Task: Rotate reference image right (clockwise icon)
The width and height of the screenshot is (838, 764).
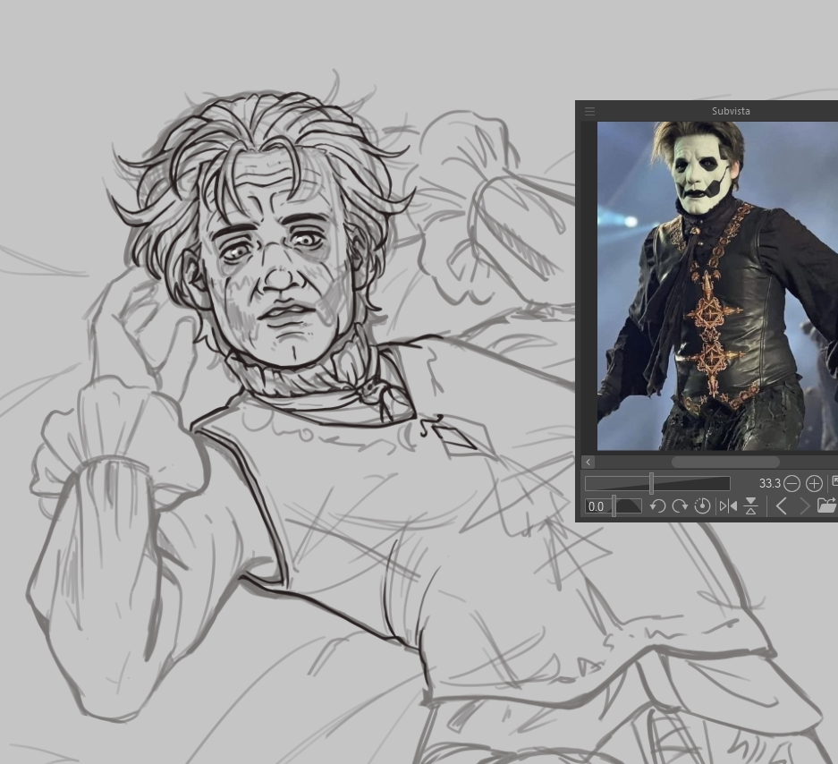Action: (680, 506)
